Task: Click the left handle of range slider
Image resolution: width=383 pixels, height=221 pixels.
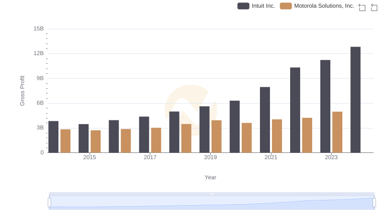Action: (49, 202)
